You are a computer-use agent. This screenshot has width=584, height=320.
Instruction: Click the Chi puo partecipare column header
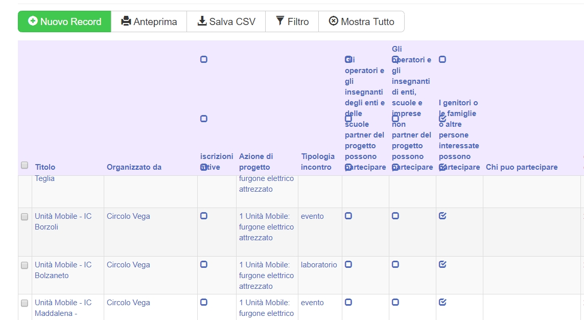tap(521, 167)
